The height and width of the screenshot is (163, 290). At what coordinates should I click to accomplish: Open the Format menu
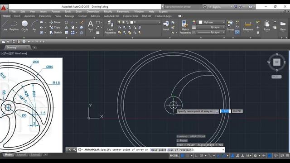tap(55, 11)
